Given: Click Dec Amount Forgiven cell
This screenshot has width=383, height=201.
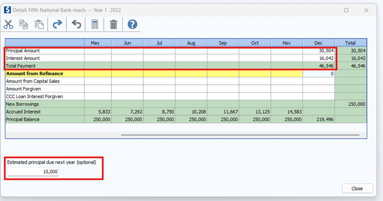Looking at the screenshot, I should click(319, 89).
